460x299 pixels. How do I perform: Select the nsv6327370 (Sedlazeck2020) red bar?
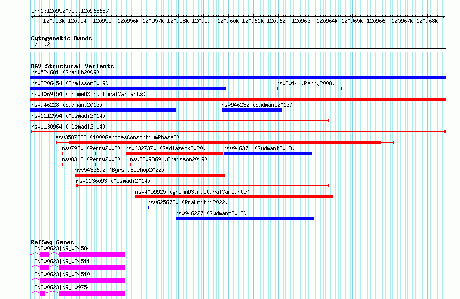pyautogui.click(x=174, y=153)
